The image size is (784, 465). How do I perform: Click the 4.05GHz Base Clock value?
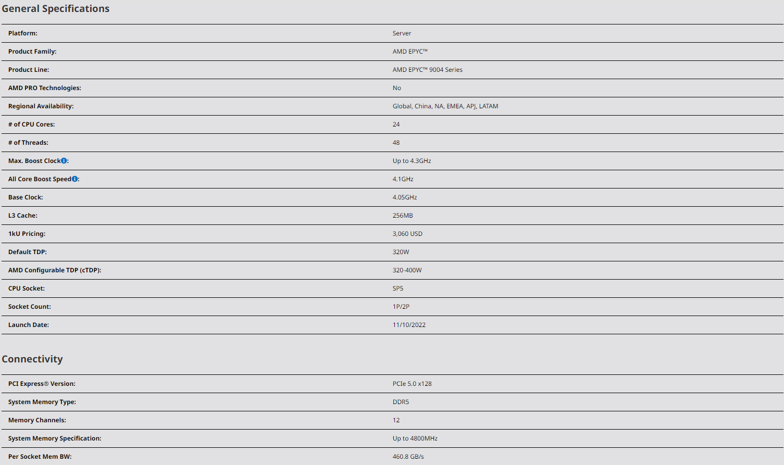pos(405,197)
